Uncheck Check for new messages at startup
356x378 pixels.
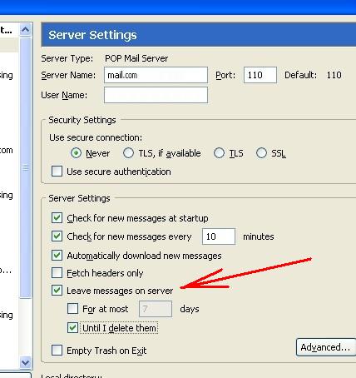[57, 218]
